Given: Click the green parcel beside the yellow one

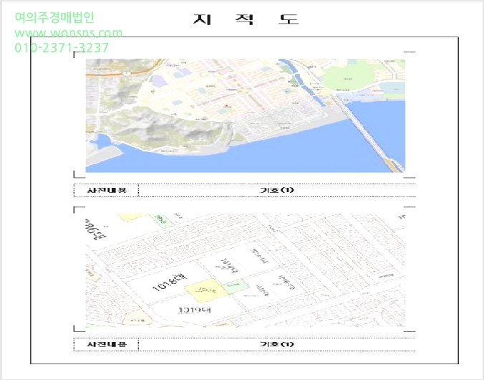Looking at the screenshot, I should tap(236, 285).
